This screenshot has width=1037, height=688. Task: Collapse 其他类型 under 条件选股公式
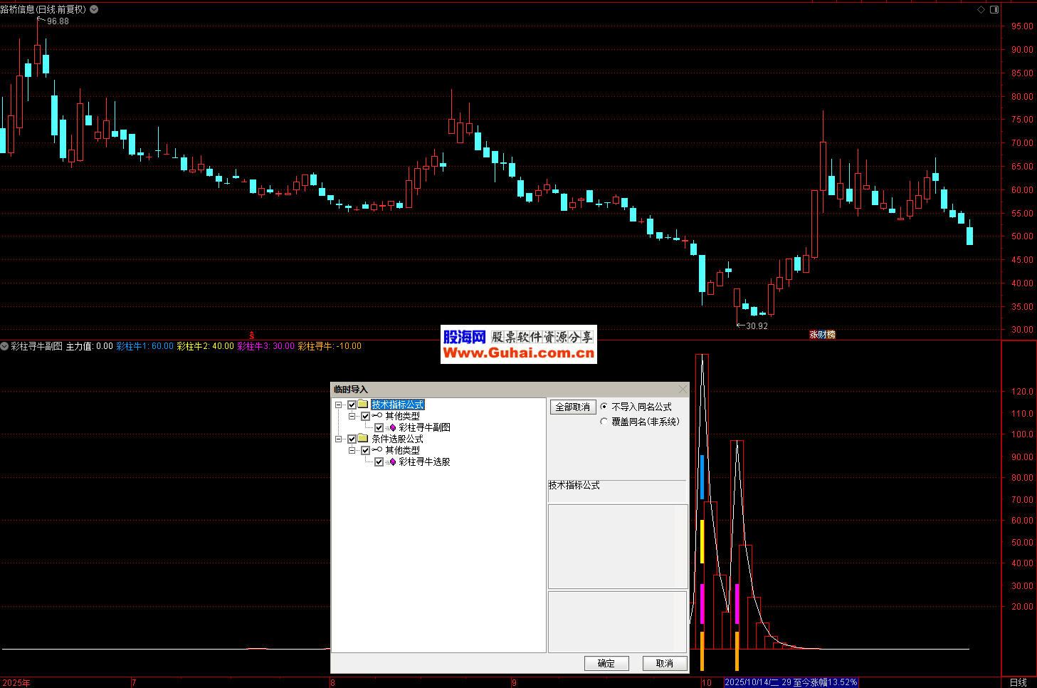[352, 450]
